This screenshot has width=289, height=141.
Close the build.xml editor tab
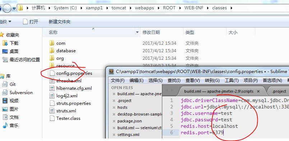[258, 91]
